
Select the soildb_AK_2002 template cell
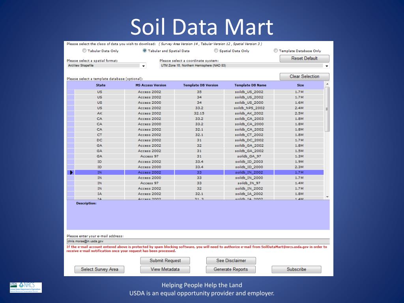[x=249, y=113]
